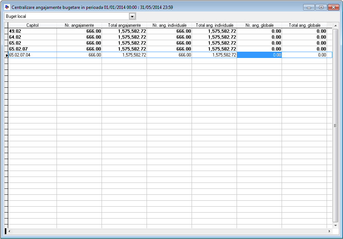Click Total angajamente column header
Viewport: 343px width, 239px height.
[x=124, y=25]
